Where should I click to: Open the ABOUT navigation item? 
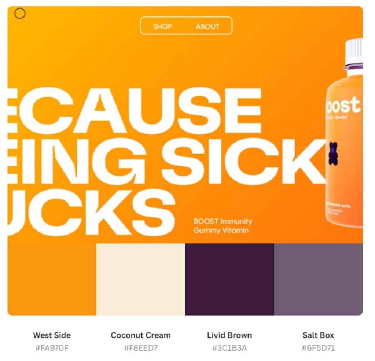click(x=207, y=26)
